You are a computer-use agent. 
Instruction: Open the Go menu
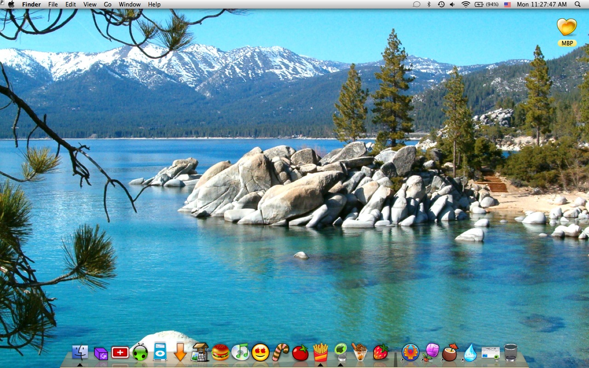(x=107, y=4)
